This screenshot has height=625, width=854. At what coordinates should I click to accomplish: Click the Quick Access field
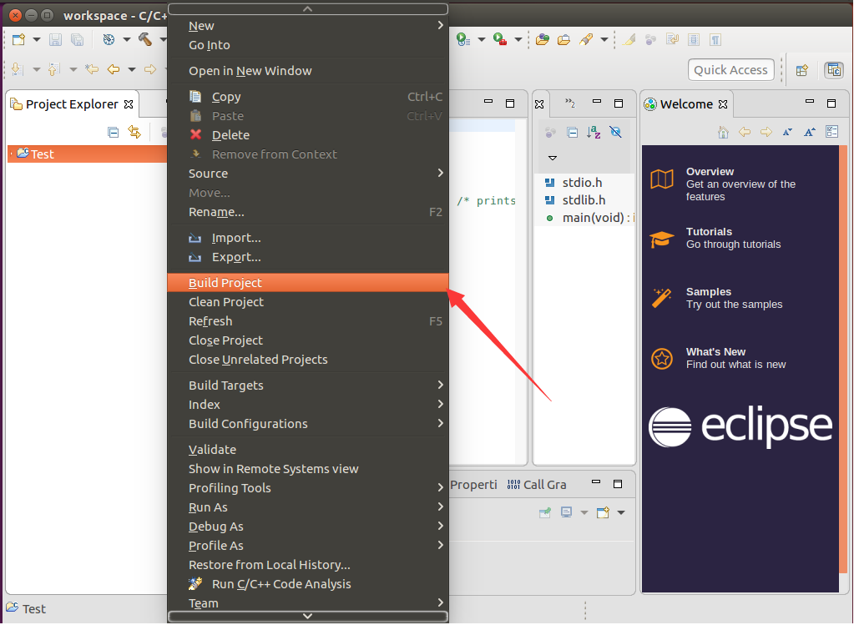730,70
